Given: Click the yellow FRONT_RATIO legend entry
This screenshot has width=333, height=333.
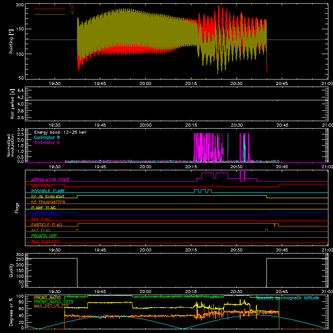Looking at the screenshot, I should (47, 298).
